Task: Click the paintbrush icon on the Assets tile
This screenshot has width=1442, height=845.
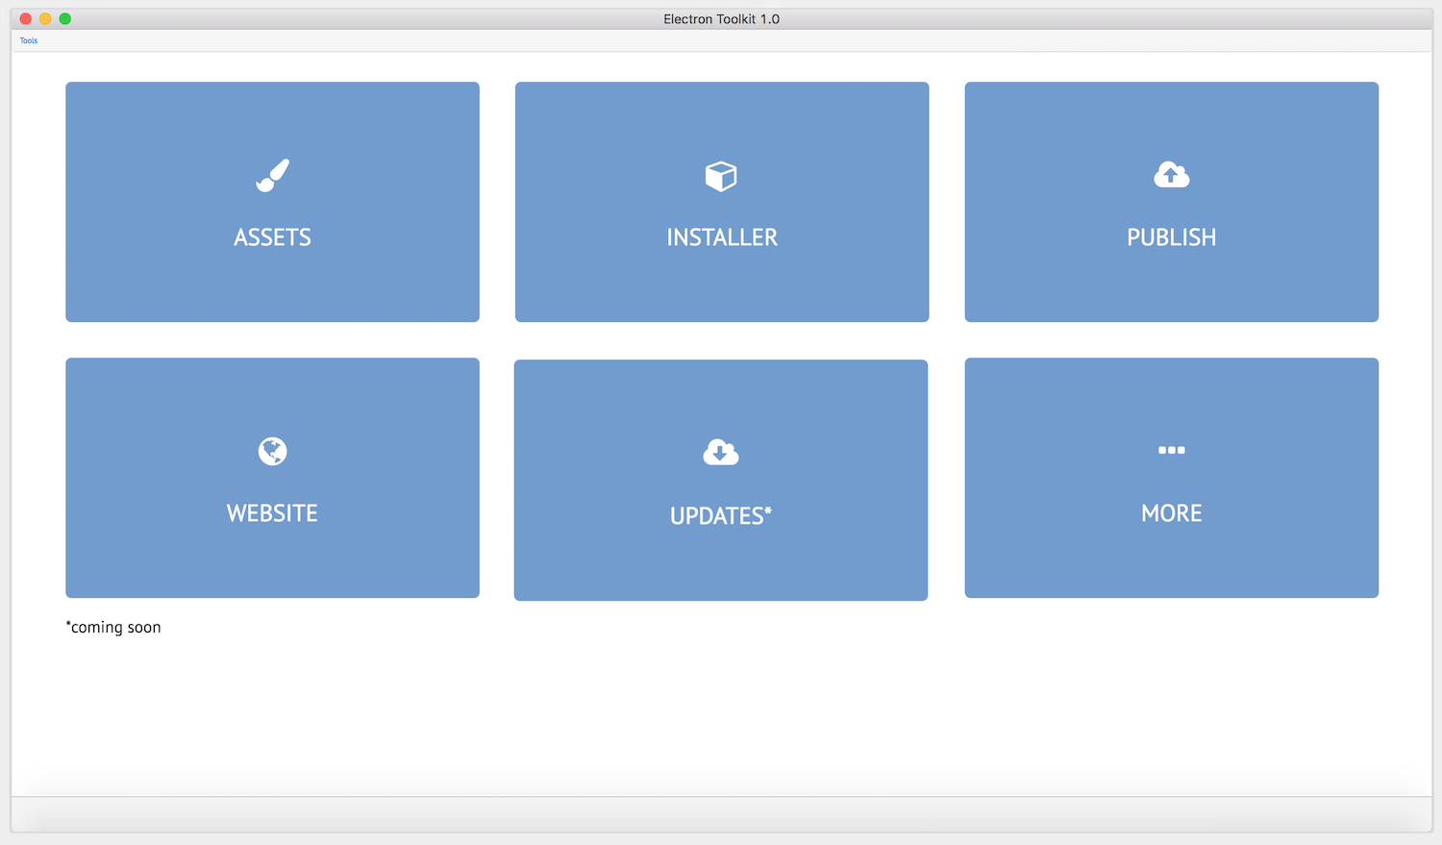Action: [272, 176]
